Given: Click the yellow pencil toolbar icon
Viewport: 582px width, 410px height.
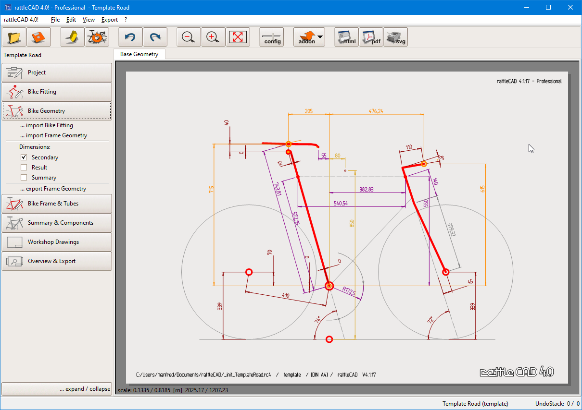Looking at the screenshot, I should point(72,37).
